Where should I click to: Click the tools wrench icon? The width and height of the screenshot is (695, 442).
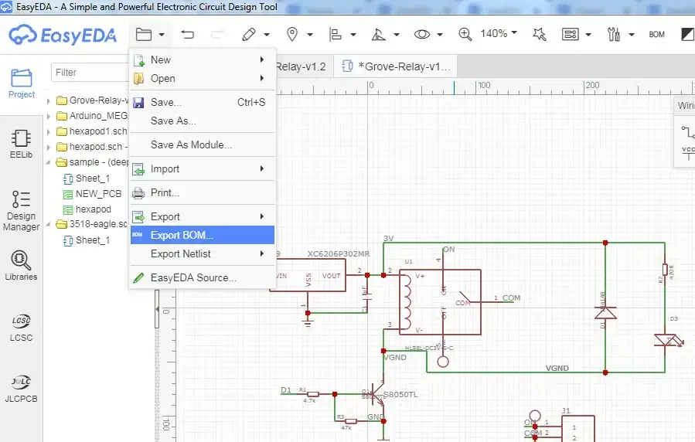coord(614,34)
